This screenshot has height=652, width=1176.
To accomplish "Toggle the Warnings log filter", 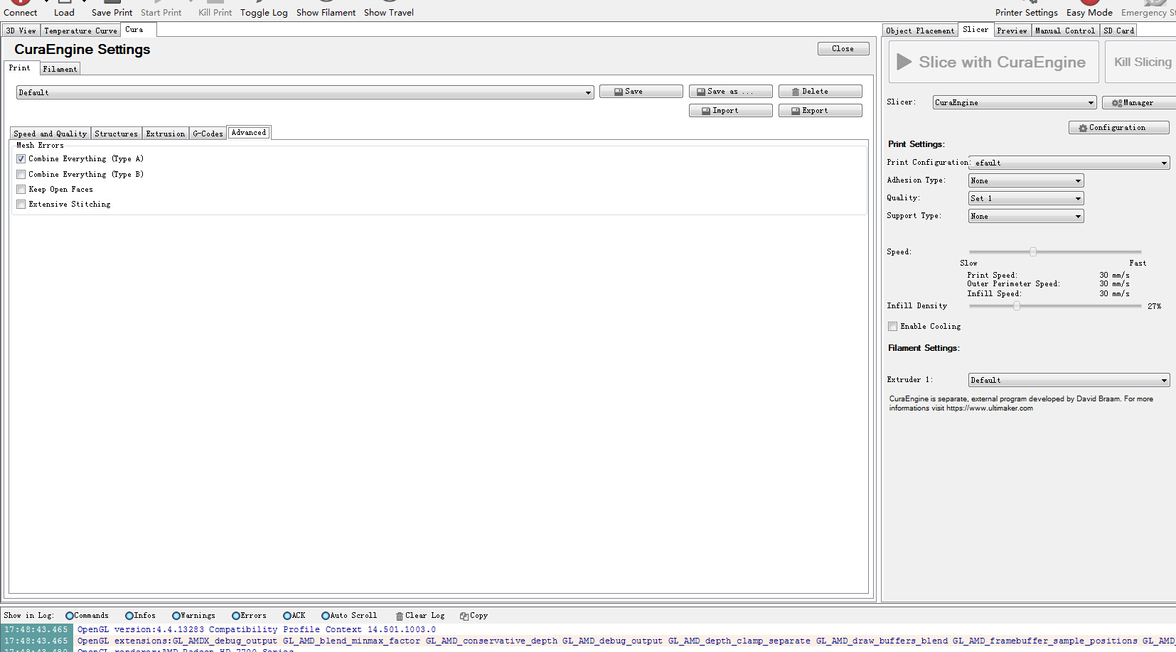I will 176,616.
